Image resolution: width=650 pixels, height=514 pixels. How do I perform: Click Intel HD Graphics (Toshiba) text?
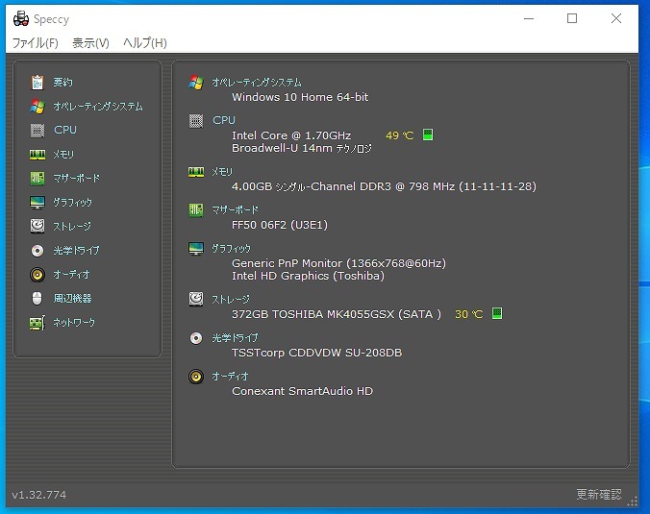(308, 276)
